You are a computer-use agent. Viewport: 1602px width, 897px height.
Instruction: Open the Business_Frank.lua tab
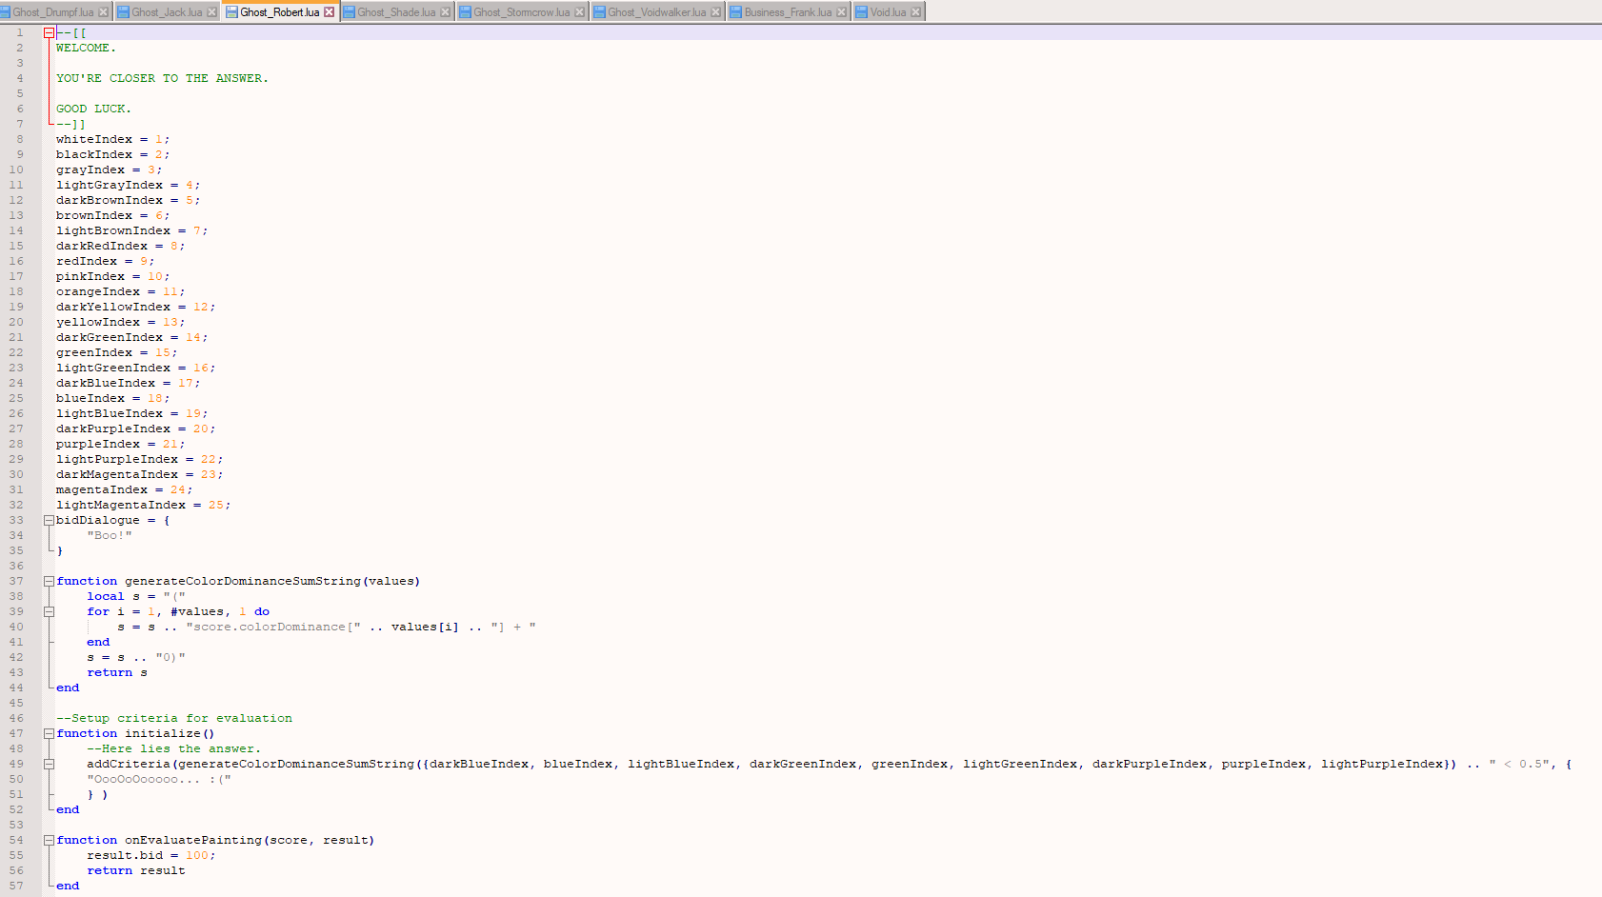[788, 12]
